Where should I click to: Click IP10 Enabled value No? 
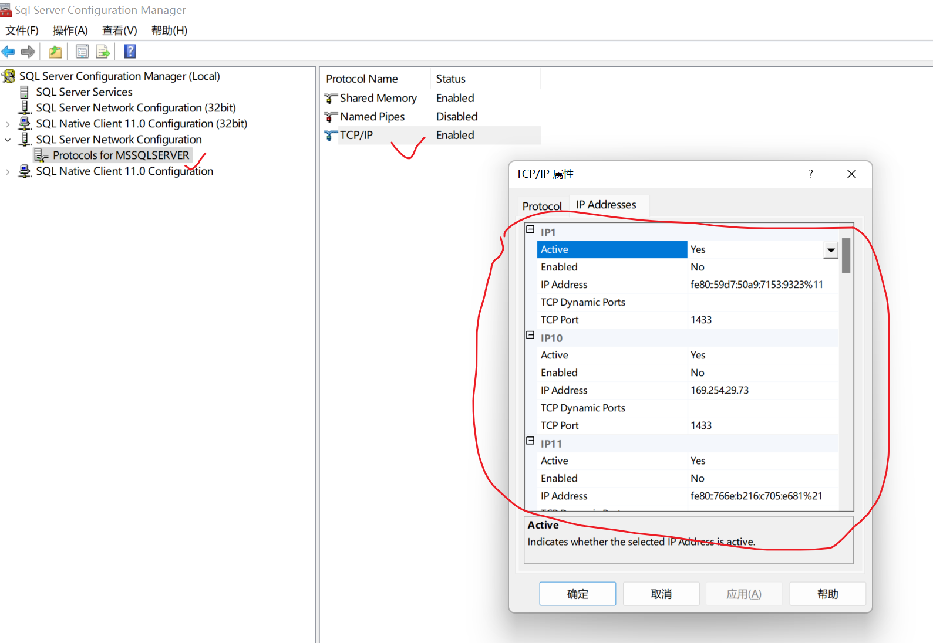pyautogui.click(x=763, y=373)
